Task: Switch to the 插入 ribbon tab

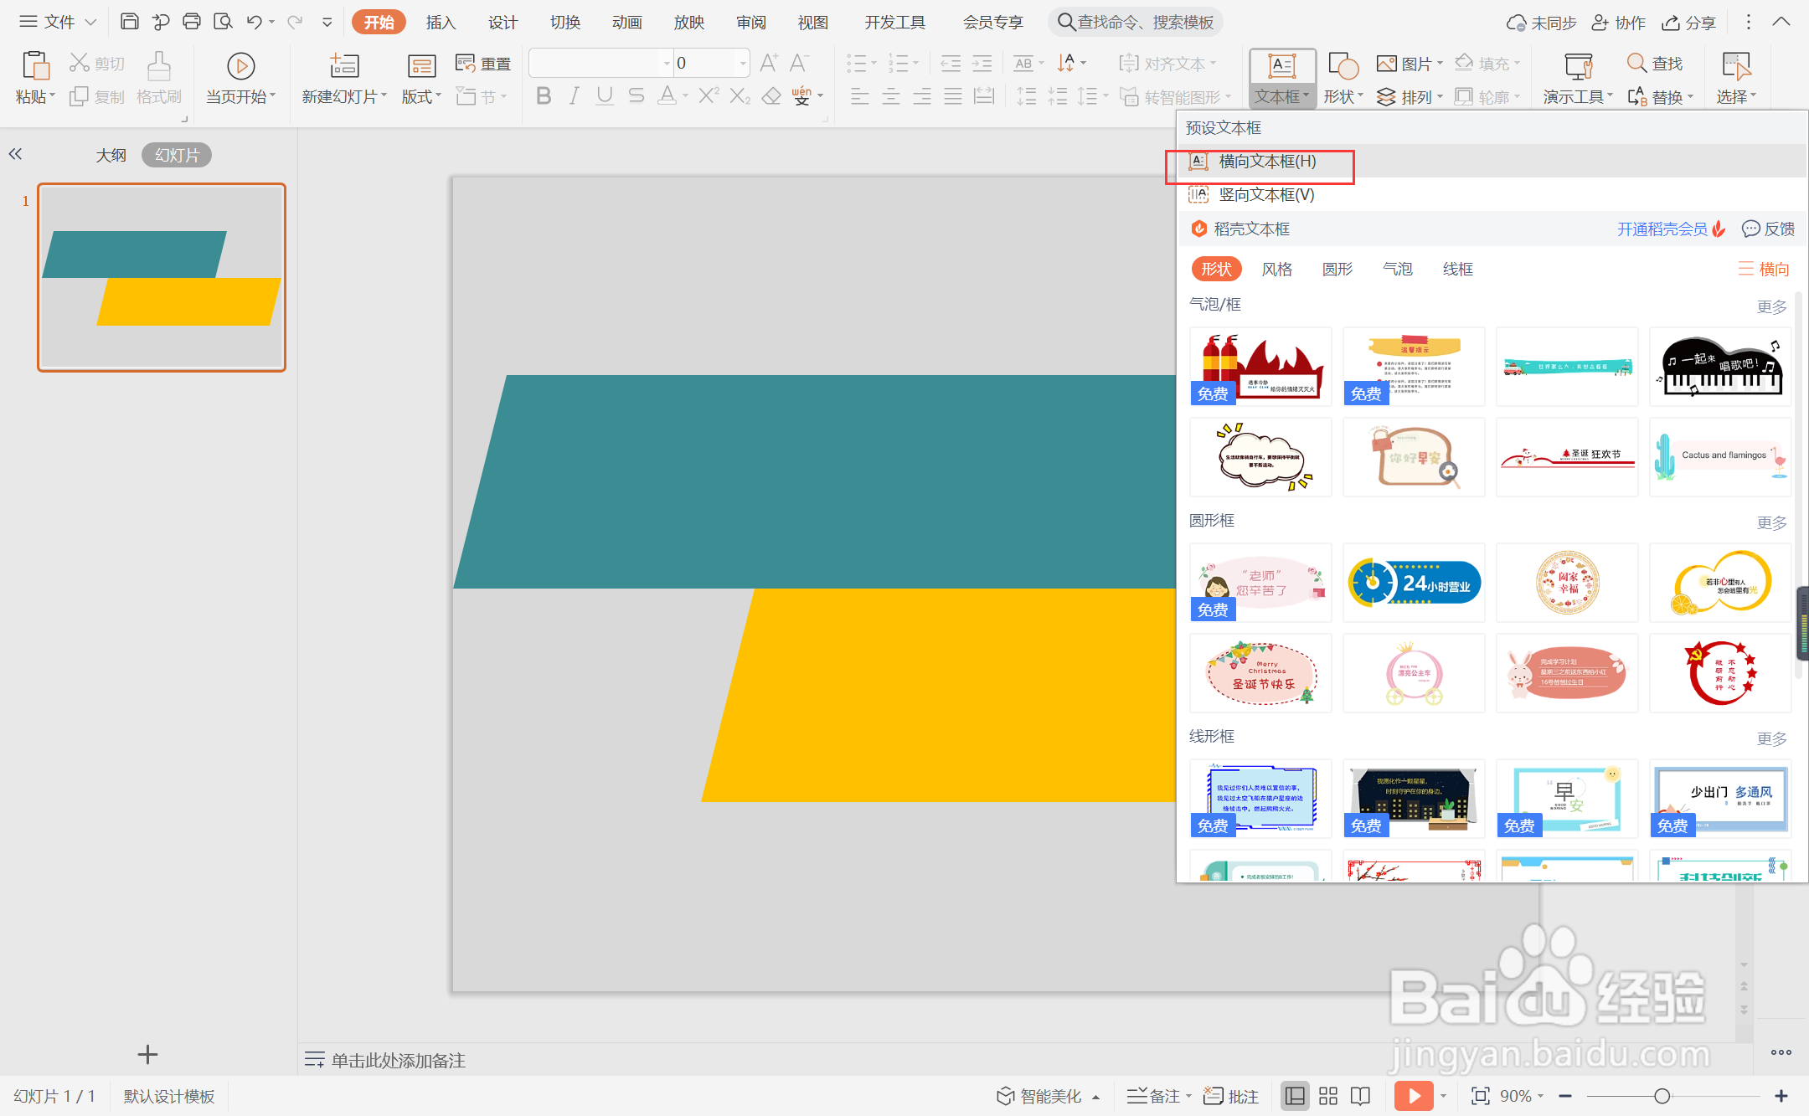Action: click(x=441, y=22)
